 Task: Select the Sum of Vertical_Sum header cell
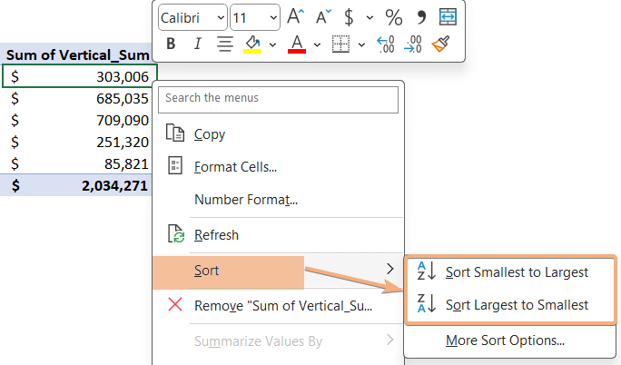pos(76,54)
